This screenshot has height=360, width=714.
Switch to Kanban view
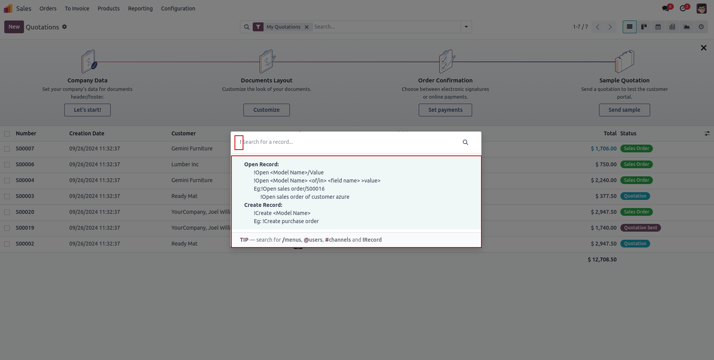coord(644,27)
